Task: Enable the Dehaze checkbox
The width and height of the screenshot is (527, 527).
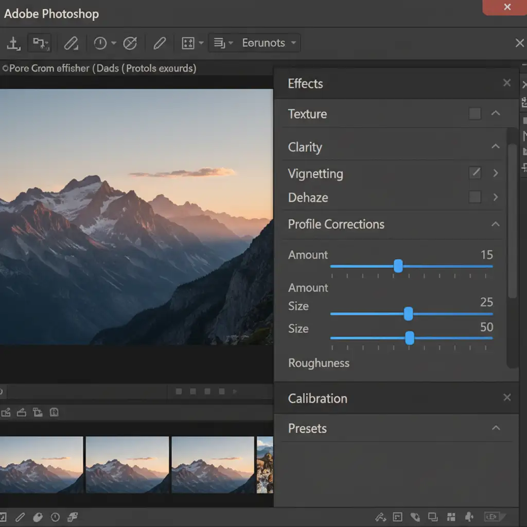Action: click(x=475, y=197)
